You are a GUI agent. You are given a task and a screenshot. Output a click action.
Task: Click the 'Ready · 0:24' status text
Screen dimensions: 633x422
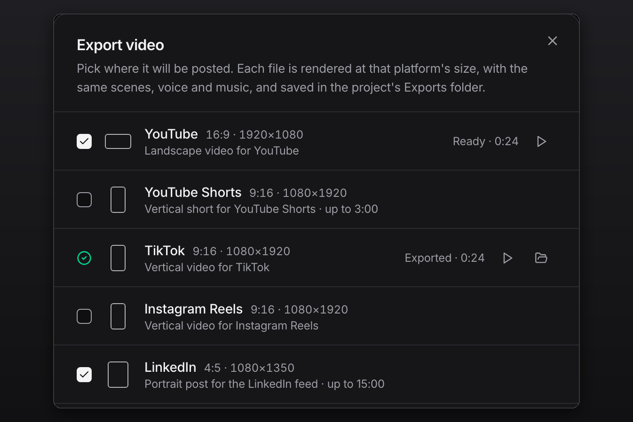tap(485, 141)
